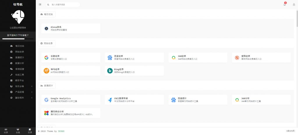Image resolution: width=298 pixels, height=135 pixels.
Task: Click the keyword search input field
Action: pyautogui.click(x=65, y=5)
